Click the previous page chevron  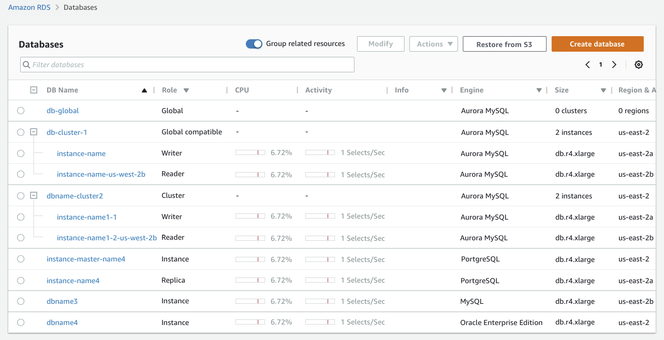click(587, 64)
